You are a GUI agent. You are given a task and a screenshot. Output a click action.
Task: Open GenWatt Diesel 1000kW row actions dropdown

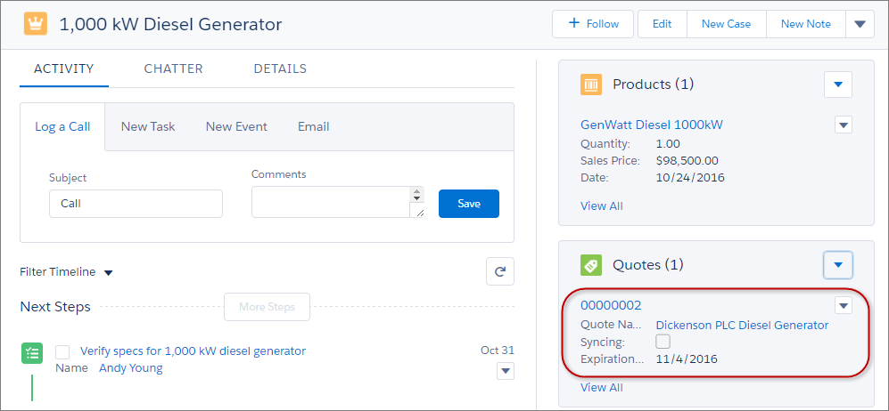pos(844,125)
